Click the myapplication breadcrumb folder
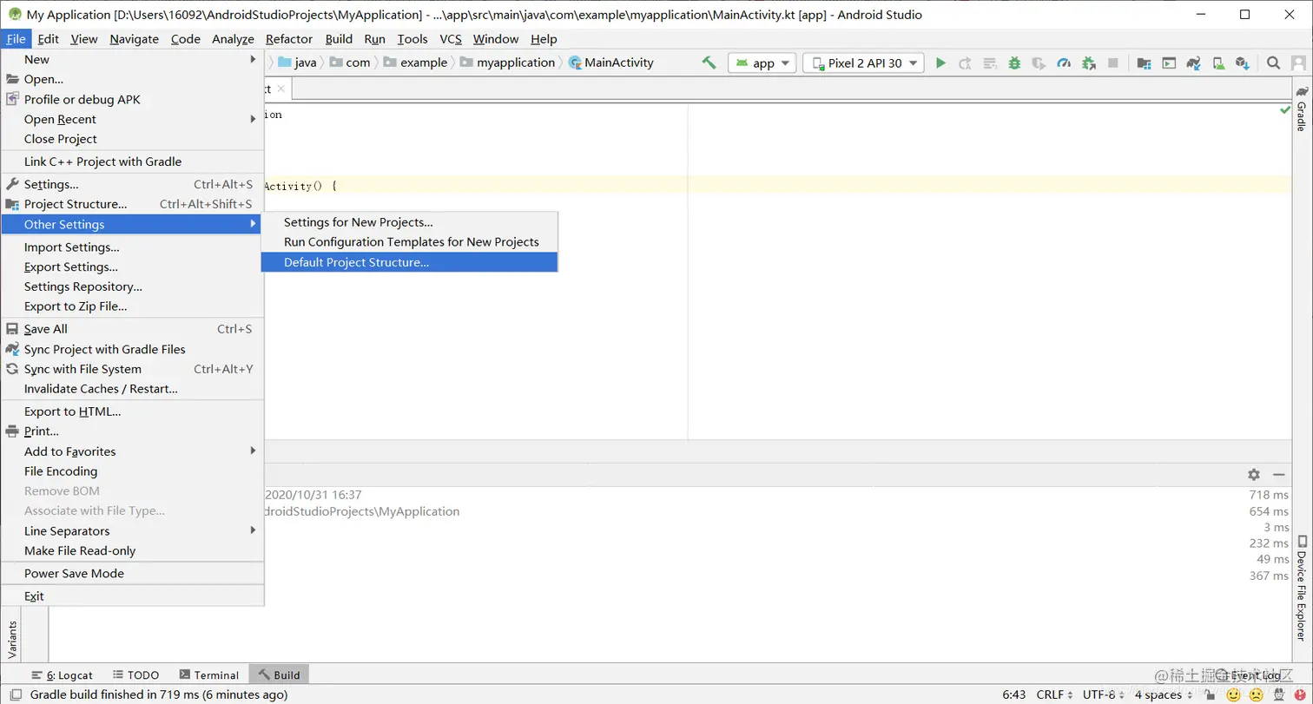Image resolution: width=1313 pixels, height=704 pixels. 507,63
